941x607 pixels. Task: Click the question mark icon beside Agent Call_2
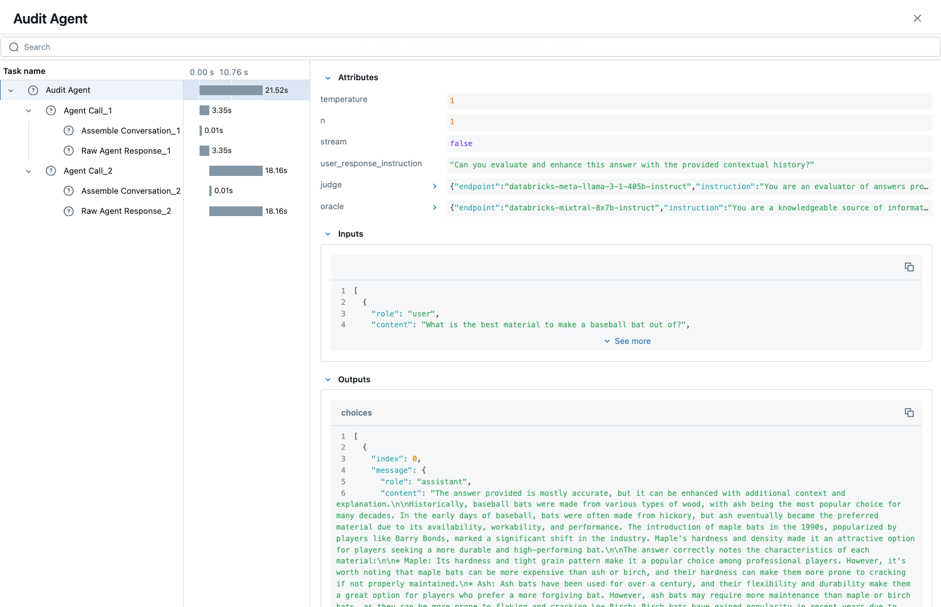pyautogui.click(x=50, y=170)
